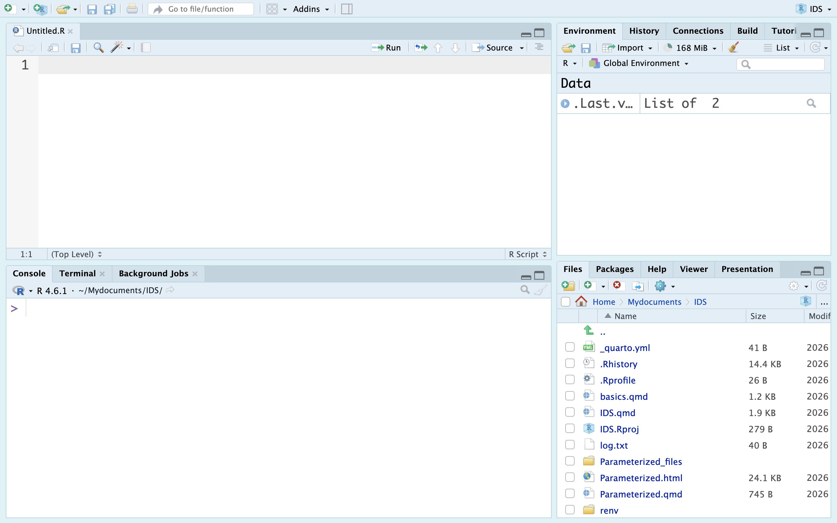This screenshot has width=837, height=523.
Task: Open the Parameterized.qmd file link
Action: 641,494
